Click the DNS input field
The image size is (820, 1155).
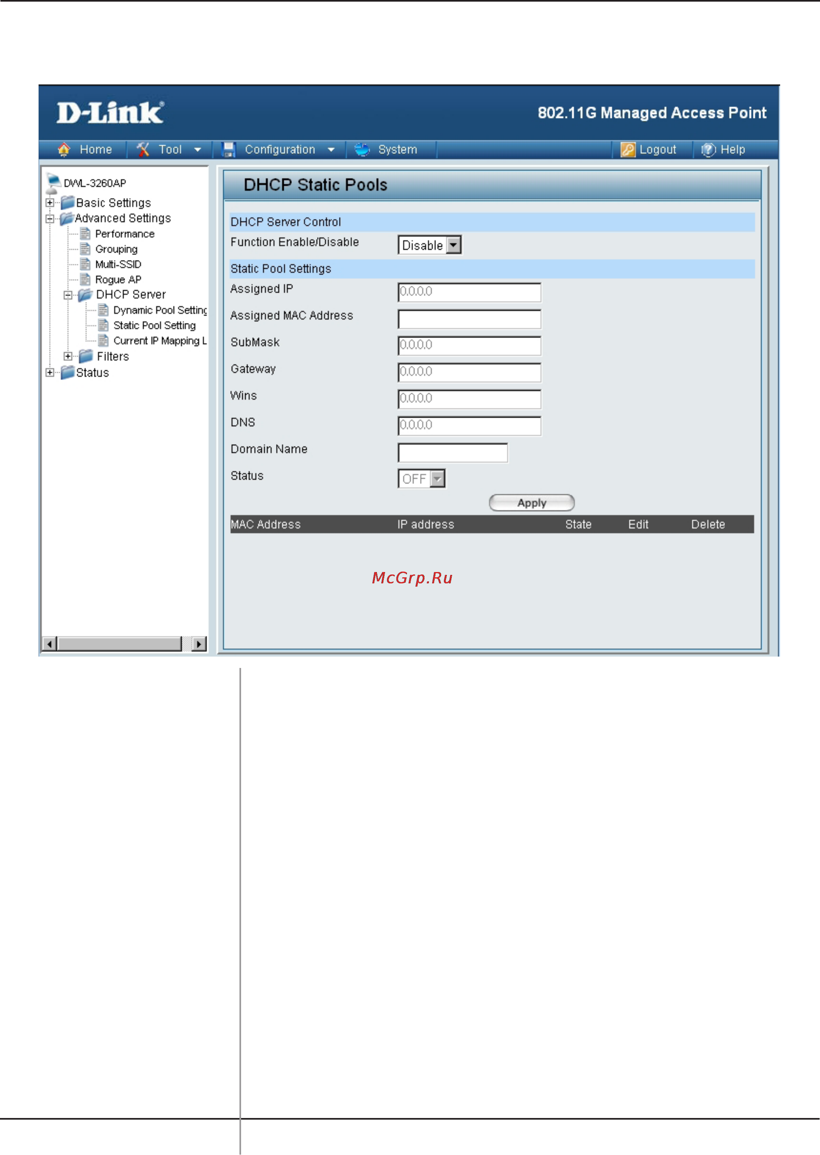[470, 426]
